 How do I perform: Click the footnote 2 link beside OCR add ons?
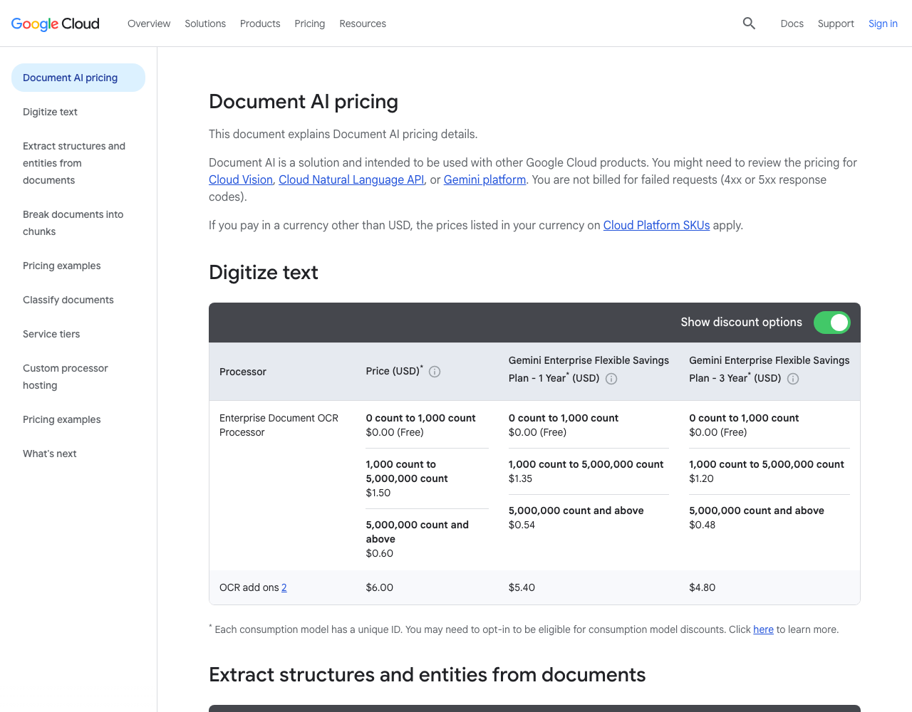click(284, 587)
